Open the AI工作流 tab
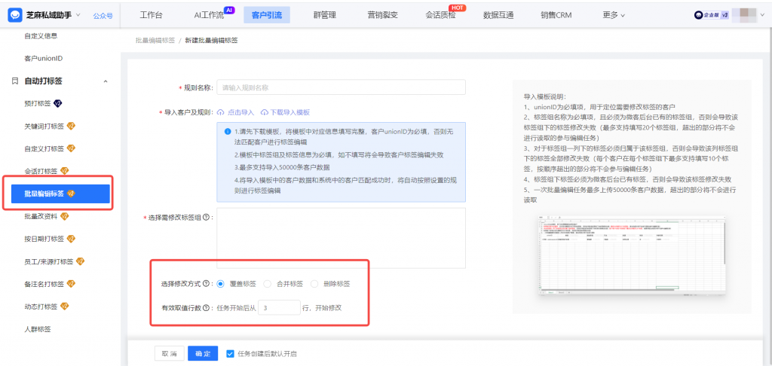This screenshot has height=366, width=772. tap(209, 15)
